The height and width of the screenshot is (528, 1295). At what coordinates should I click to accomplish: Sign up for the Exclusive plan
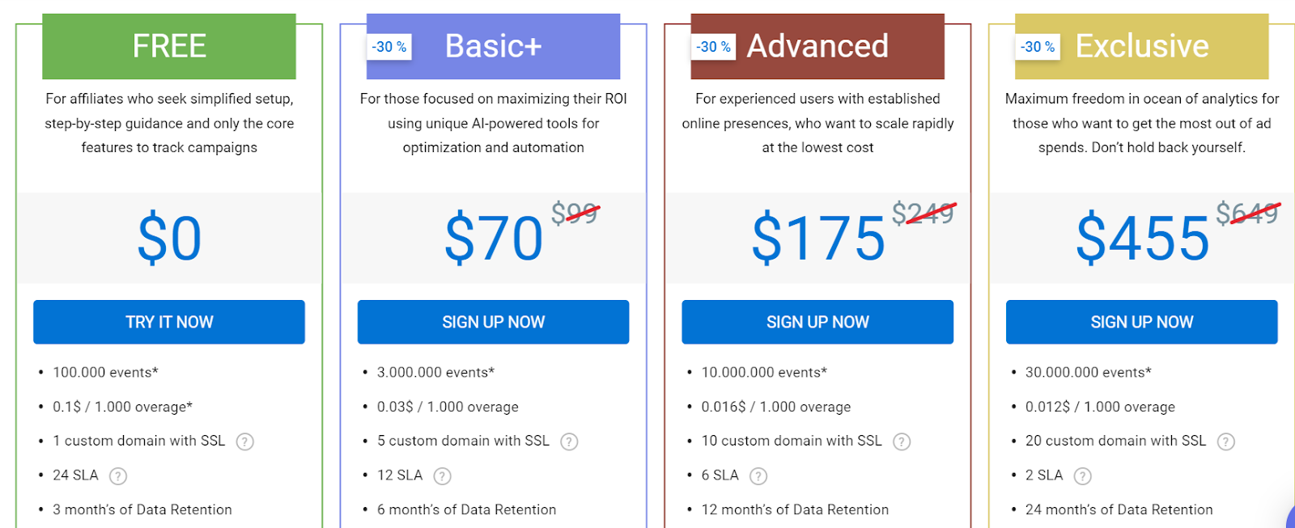1141,322
